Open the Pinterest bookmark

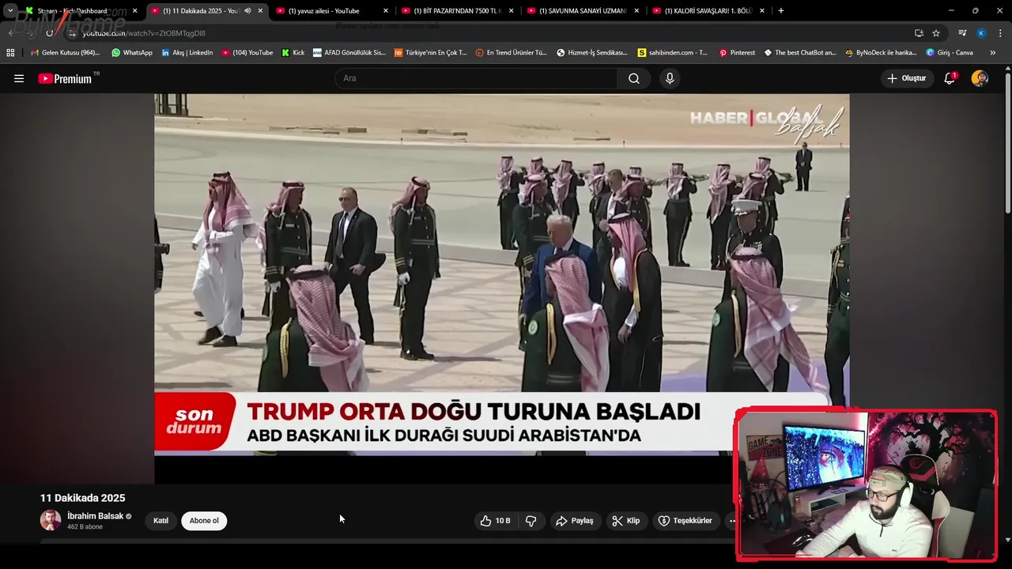(x=737, y=53)
